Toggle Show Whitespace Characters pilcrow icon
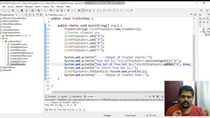 pos(94,10)
